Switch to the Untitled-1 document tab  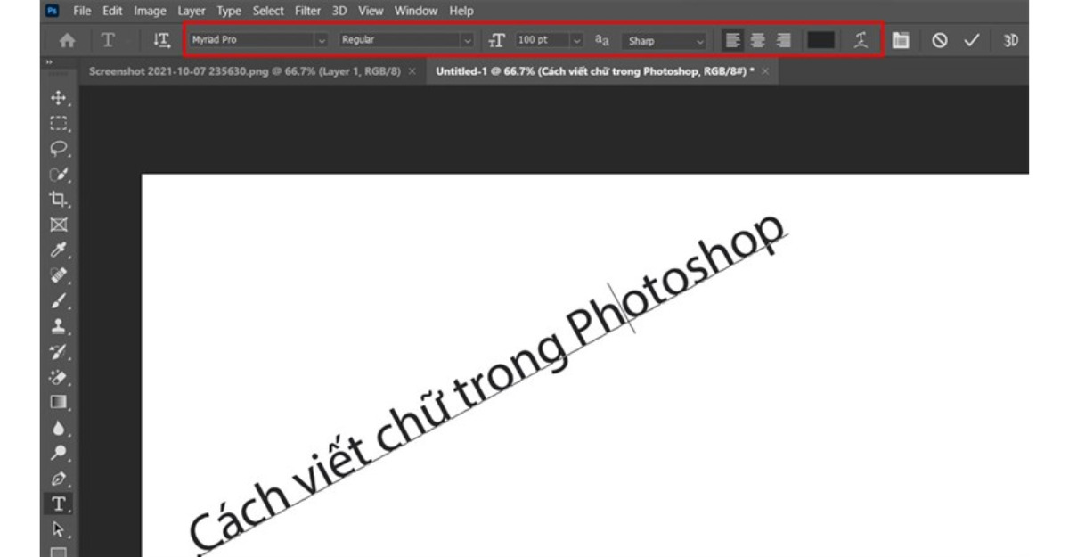tap(596, 70)
